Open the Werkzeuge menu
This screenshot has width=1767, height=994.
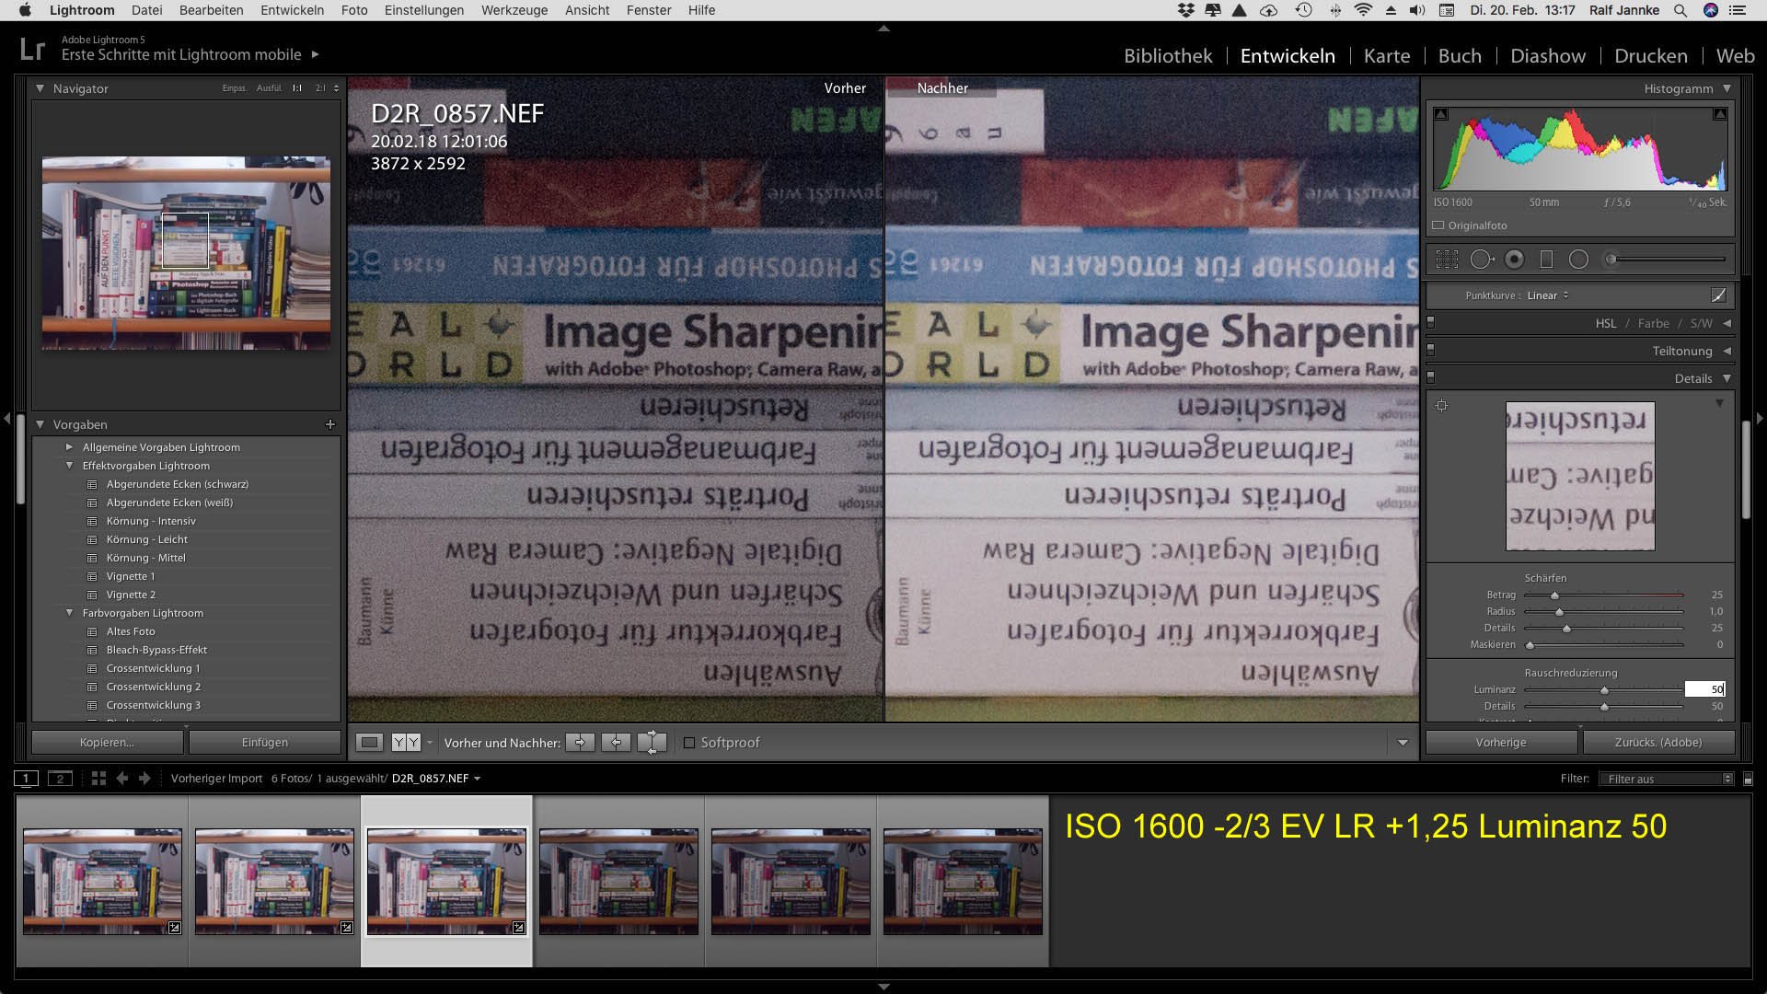click(x=514, y=10)
